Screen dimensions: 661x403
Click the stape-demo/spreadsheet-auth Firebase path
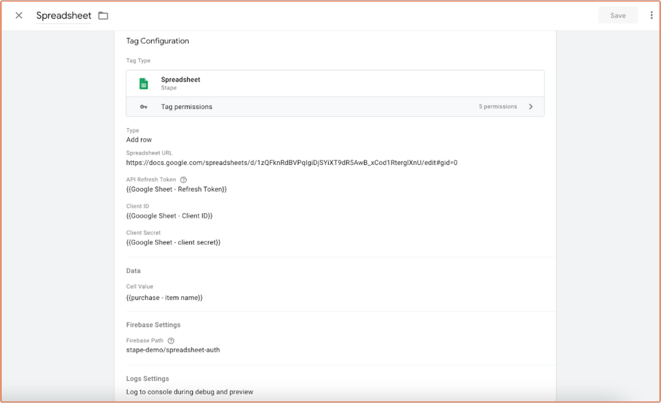(x=173, y=350)
